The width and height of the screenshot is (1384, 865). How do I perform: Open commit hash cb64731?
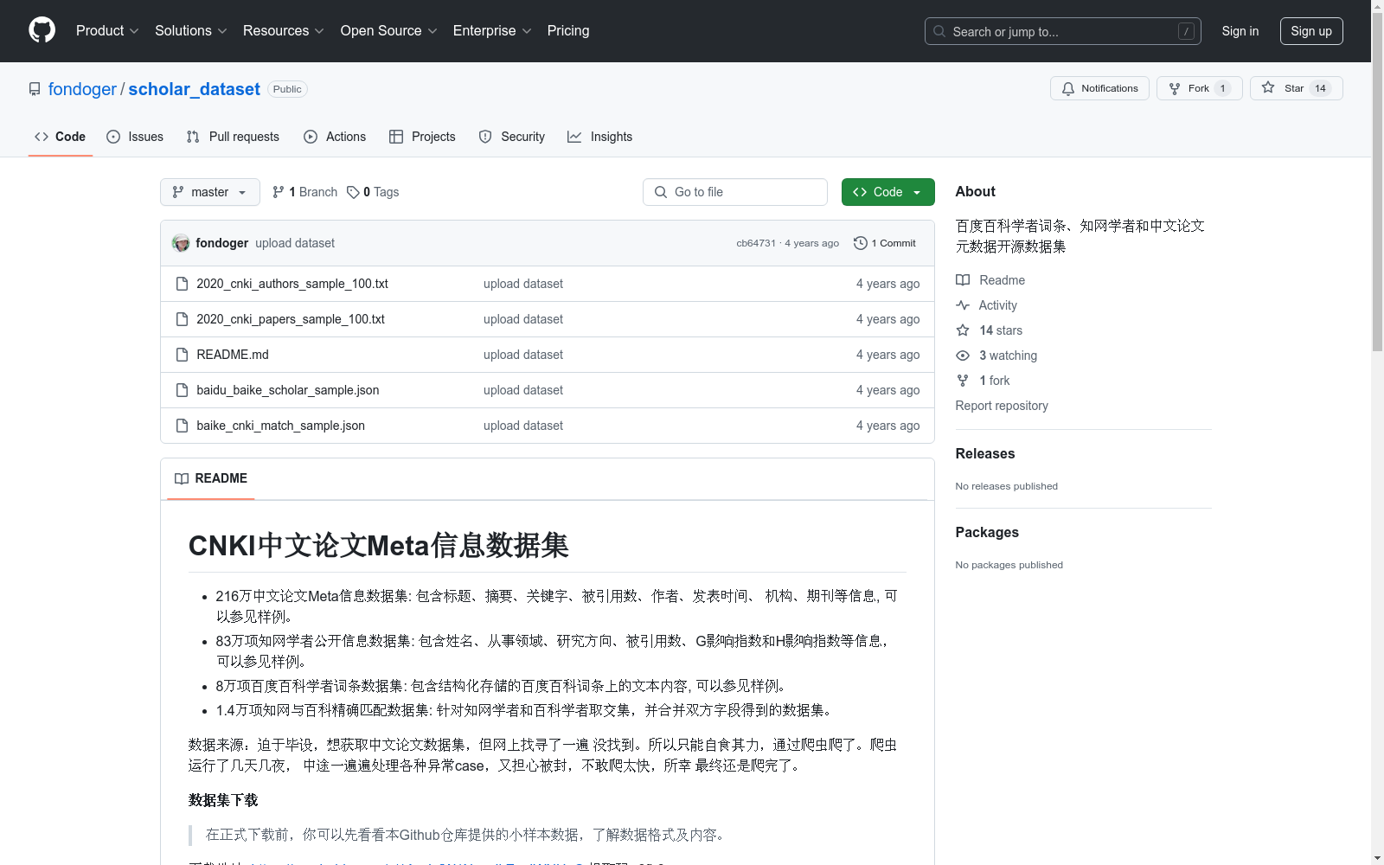tap(756, 243)
